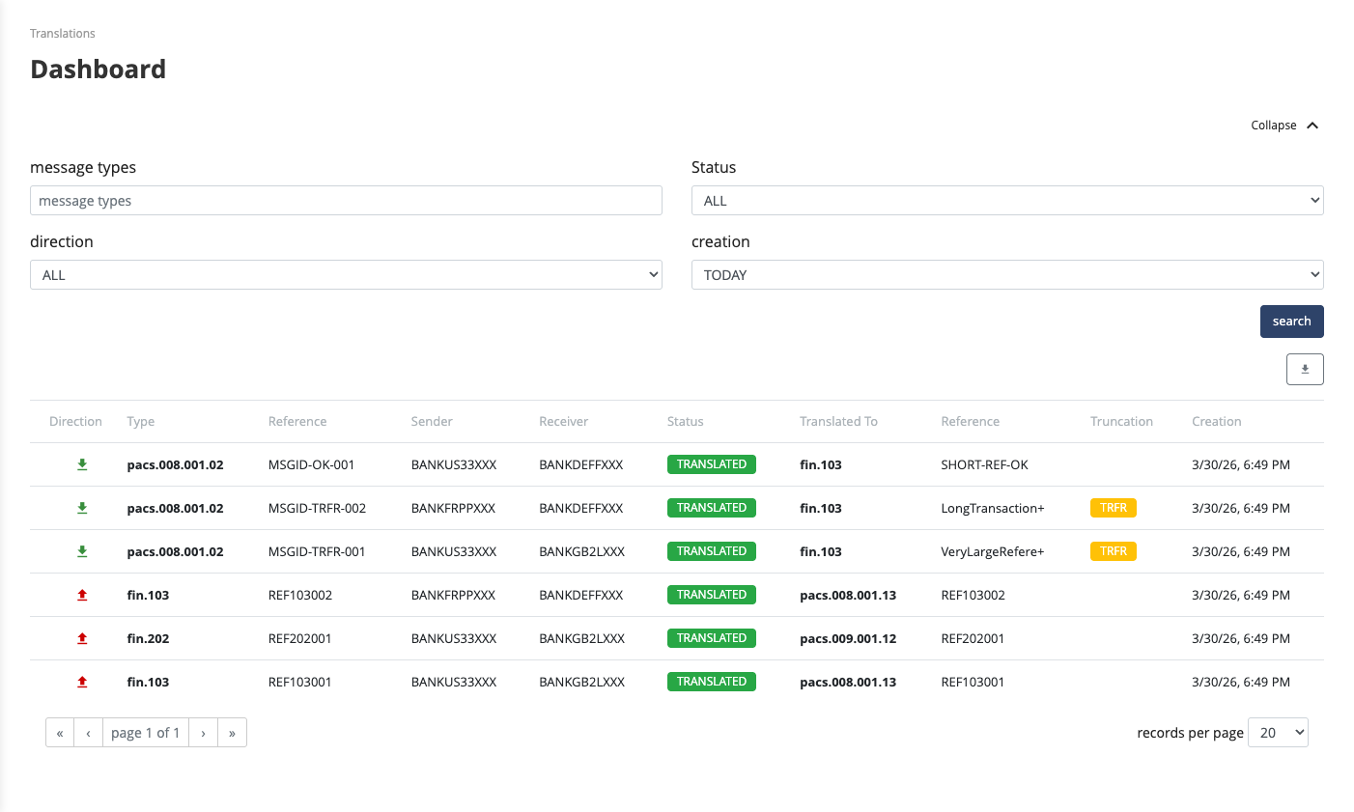The image size is (1354, 812).
Task: Click TRANSLATED badge in REF202001 row
Action: pyautogui.click(x=712, y=638)
